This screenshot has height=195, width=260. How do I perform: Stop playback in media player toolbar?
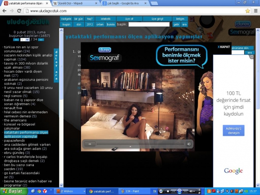click(168, 191)
